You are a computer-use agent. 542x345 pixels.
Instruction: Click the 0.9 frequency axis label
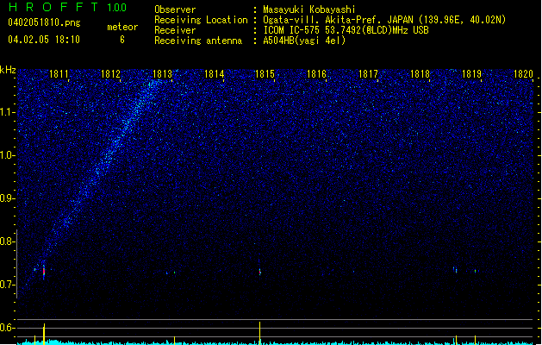pos(8,198)
